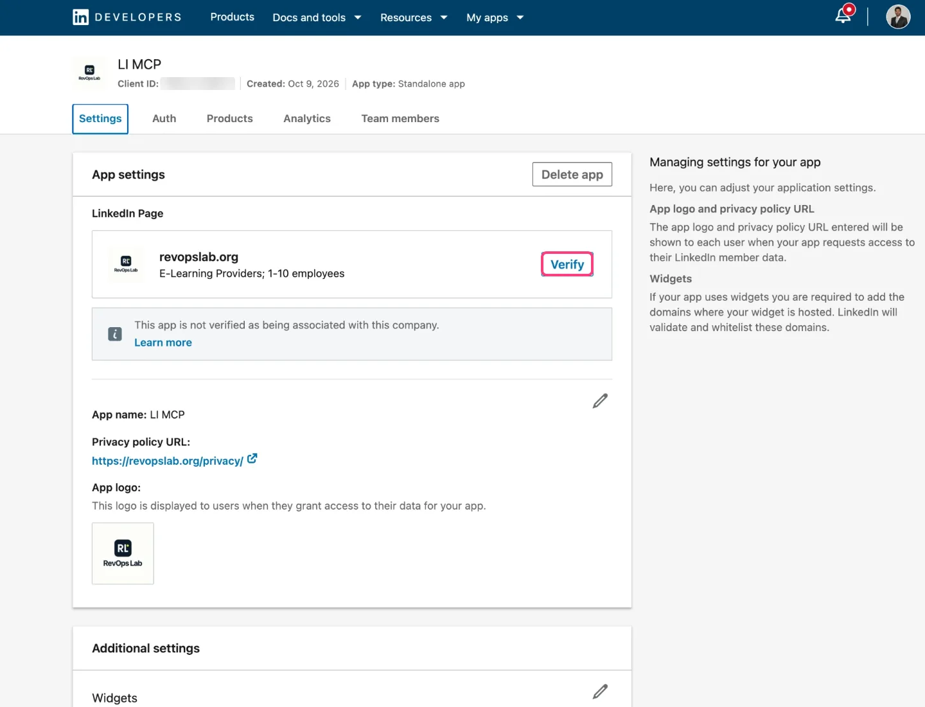
Task: Click the RevOps Lab app logo thumbnail
Action: coord(123,553)
